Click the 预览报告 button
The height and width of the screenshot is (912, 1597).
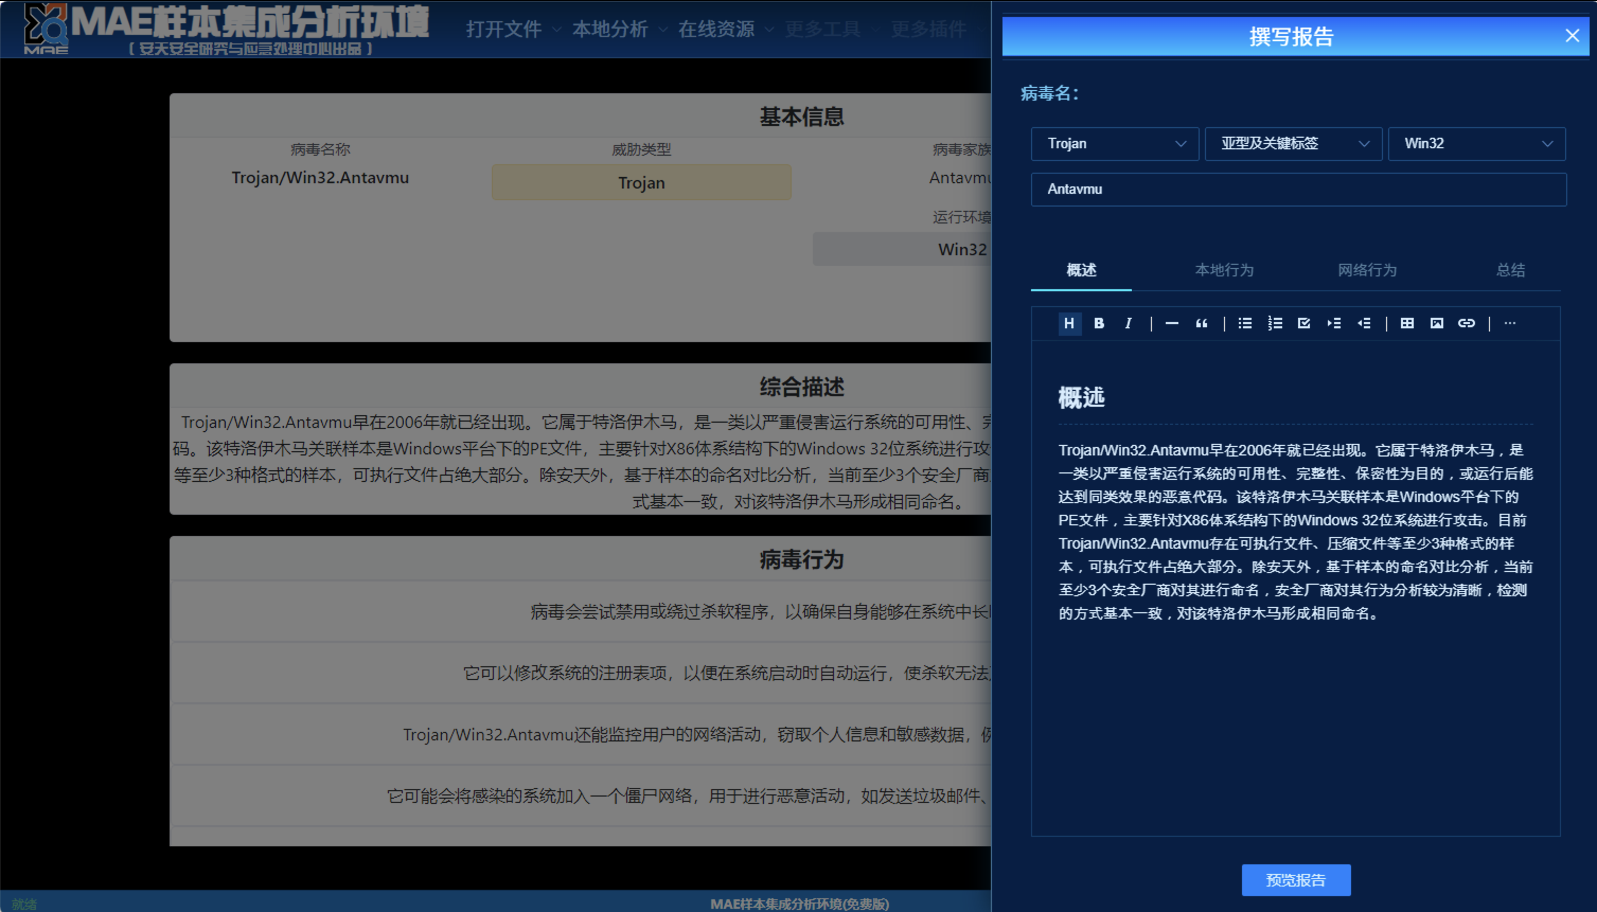click(1296, 880)
